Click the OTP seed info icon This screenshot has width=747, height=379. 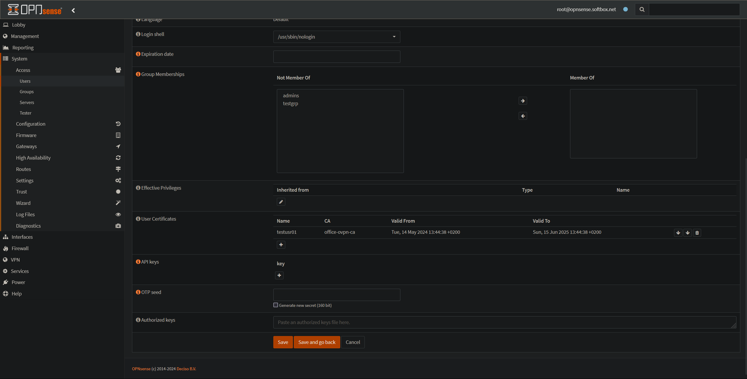click(138, 292)
